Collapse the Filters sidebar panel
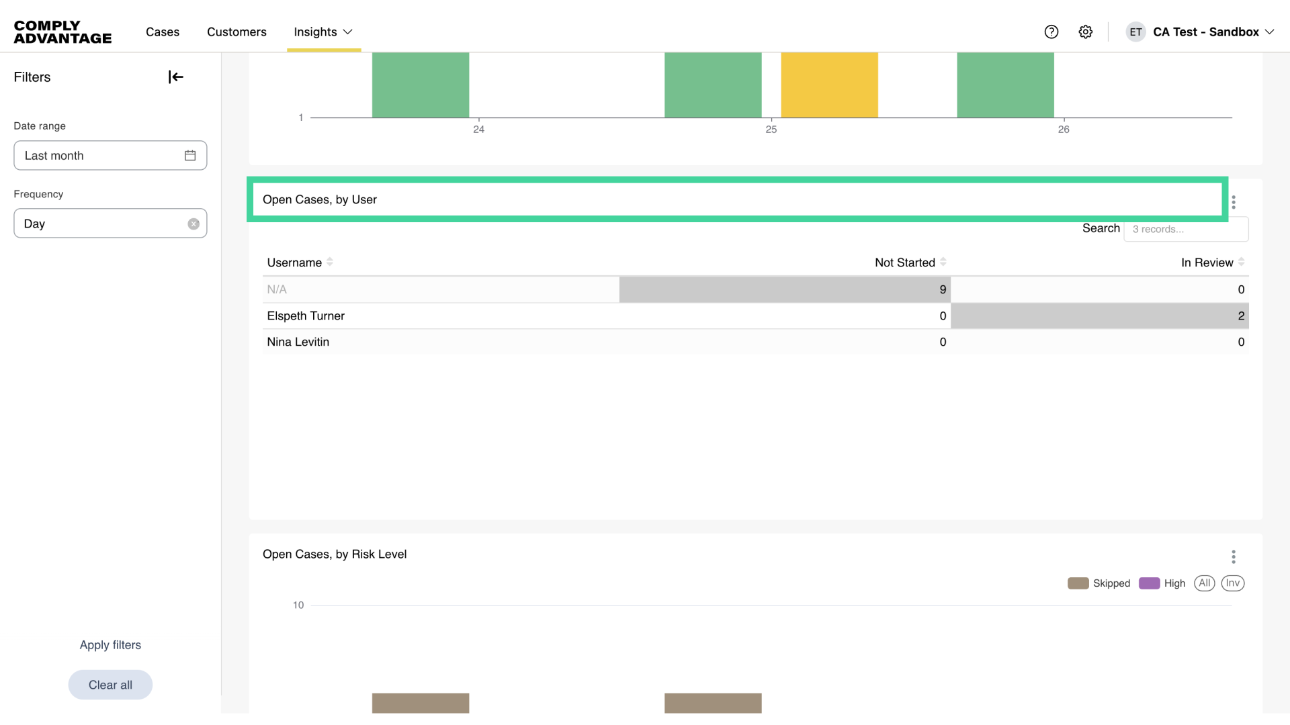This screenshot has height=725, width=1290. [x=175, y=77]
